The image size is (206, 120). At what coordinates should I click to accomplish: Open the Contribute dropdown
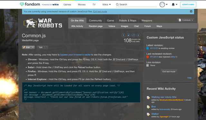(x=185, y=20)
